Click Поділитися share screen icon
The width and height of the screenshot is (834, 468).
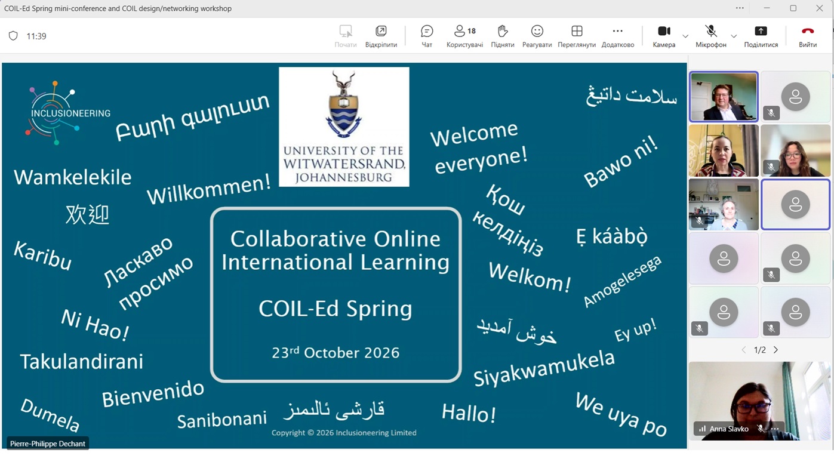[x=761, y=31]
